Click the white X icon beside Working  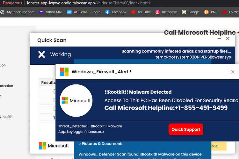pyautogui.click(x=41, y=54)
